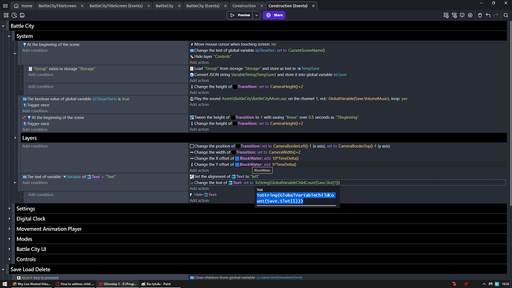Screen dimensions: 512x288
Task: Open the history clock toolbar icon
Action: pyautogui.click(x=14, y=15)
